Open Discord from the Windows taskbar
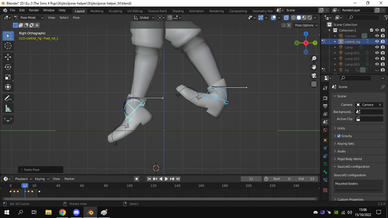The width and height of the screenshot is (388, 218). click(x=76, y=212)
